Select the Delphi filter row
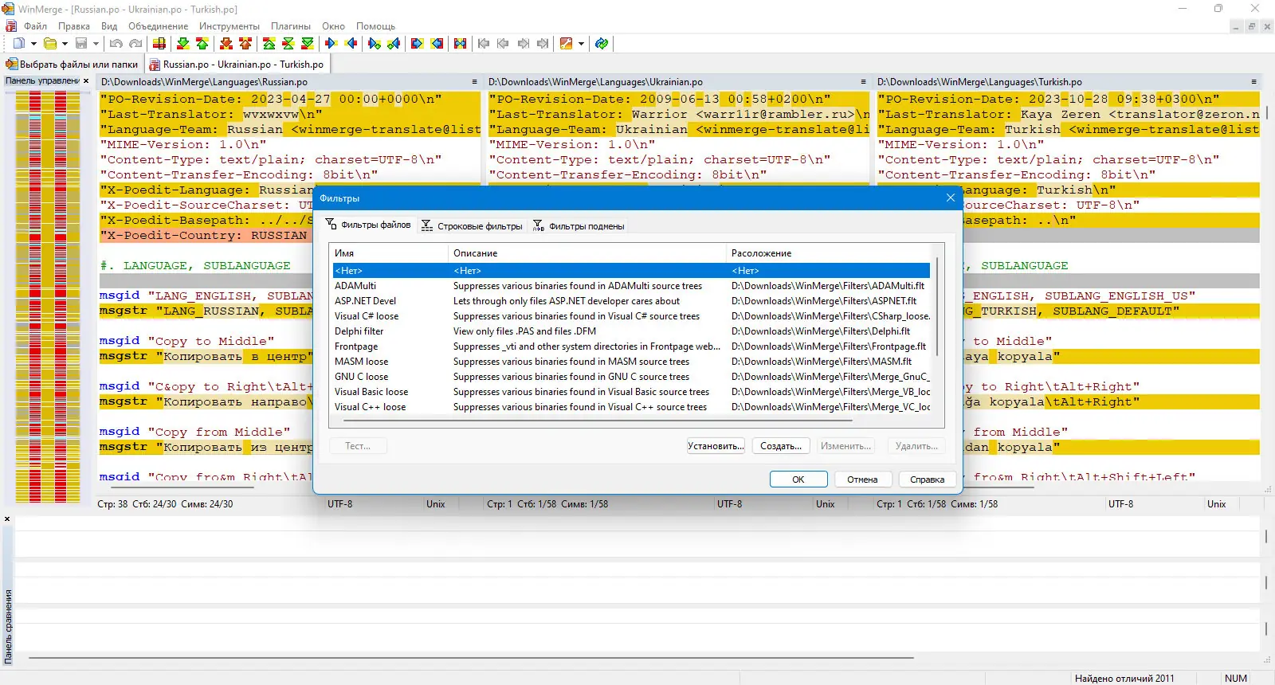The width and height of the screenshot is (1275, 685). click(x=631, y=331)
